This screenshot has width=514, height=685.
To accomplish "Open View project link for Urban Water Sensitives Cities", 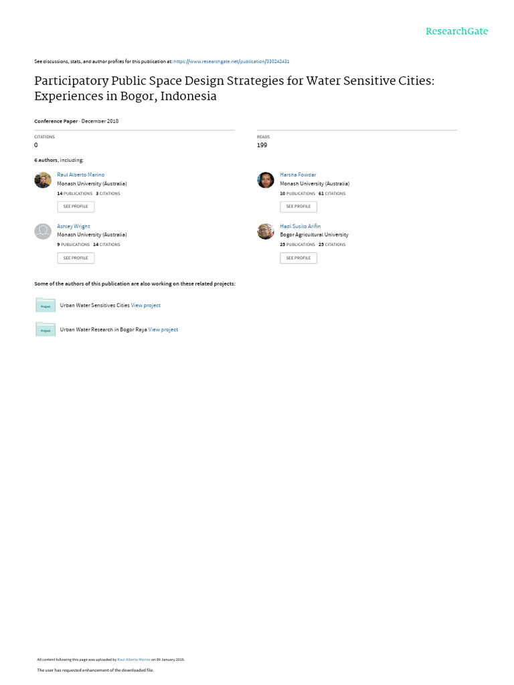I will 146,305.
